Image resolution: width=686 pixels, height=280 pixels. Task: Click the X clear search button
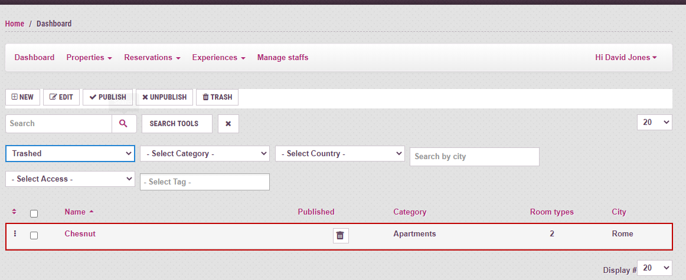tap(228, 124)
